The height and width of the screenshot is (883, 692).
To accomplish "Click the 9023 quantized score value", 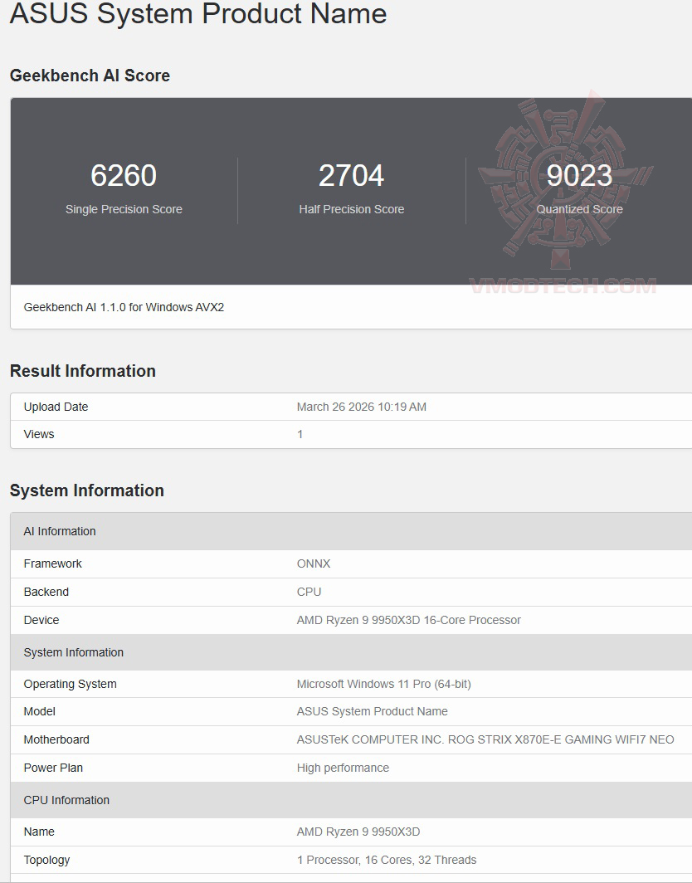I will pyautogui.click(x=579, y=175).
